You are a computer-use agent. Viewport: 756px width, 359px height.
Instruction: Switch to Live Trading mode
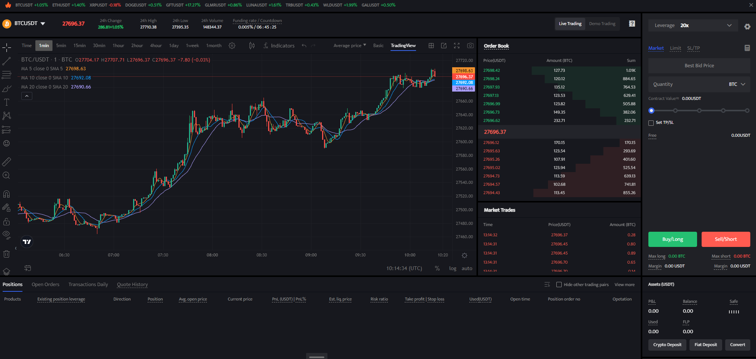coord(570,24)
